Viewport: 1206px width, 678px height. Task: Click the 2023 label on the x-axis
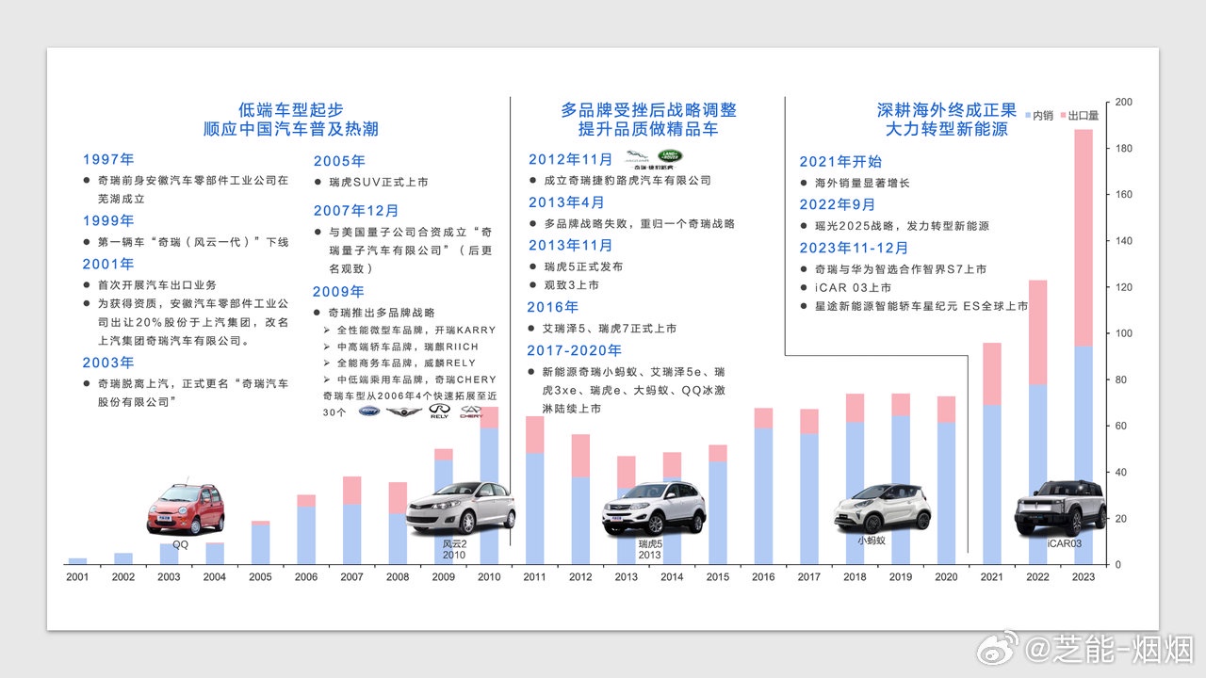tap(1084, 576)
